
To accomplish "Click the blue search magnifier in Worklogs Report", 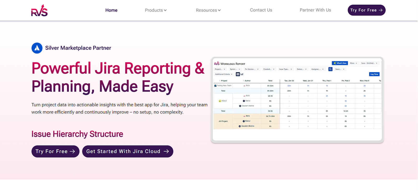I will click(x=330, y=69).
